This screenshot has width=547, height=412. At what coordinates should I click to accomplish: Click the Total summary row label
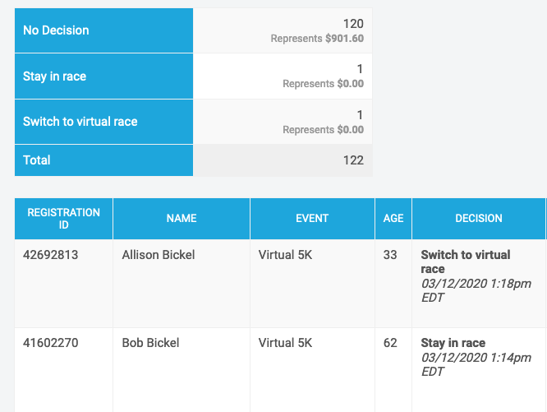click(37, 160)
